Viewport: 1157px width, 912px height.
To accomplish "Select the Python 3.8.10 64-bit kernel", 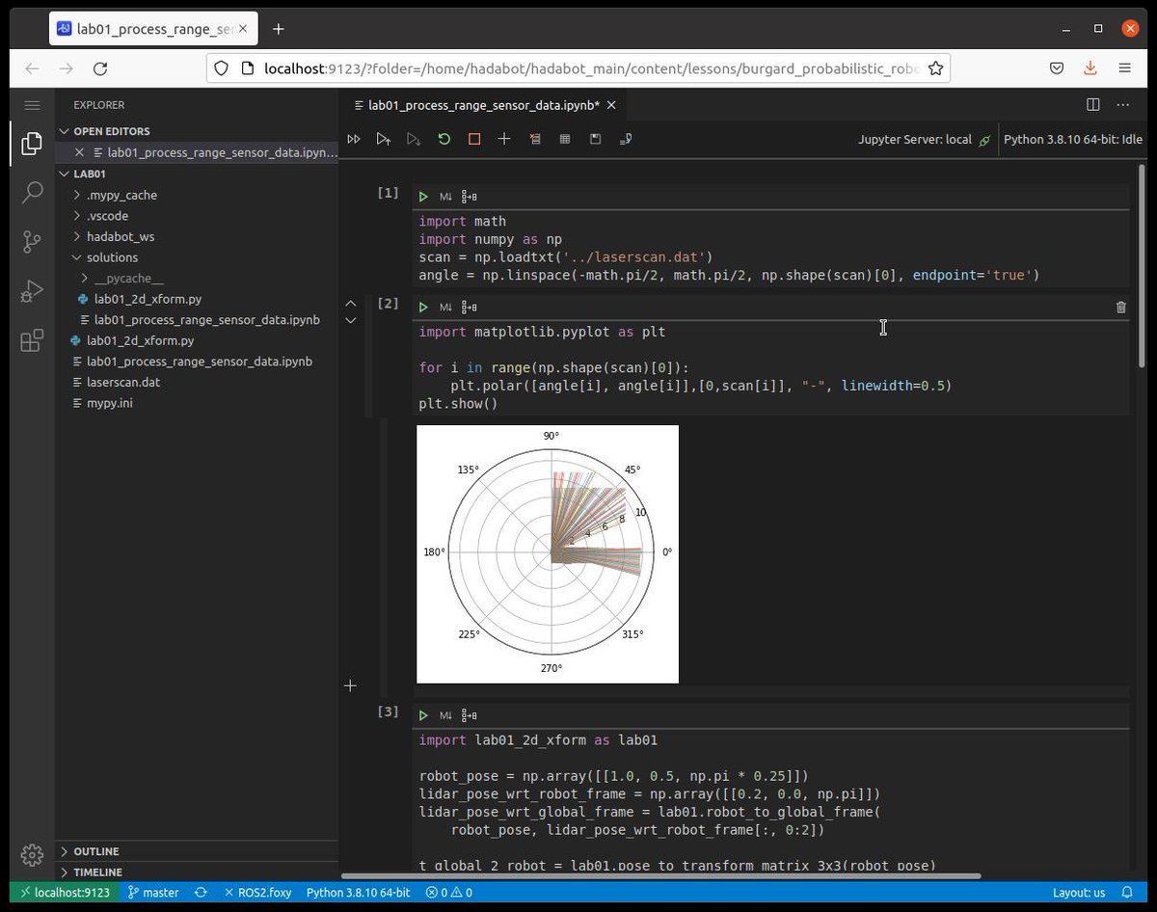I will tap(1072, 140).
